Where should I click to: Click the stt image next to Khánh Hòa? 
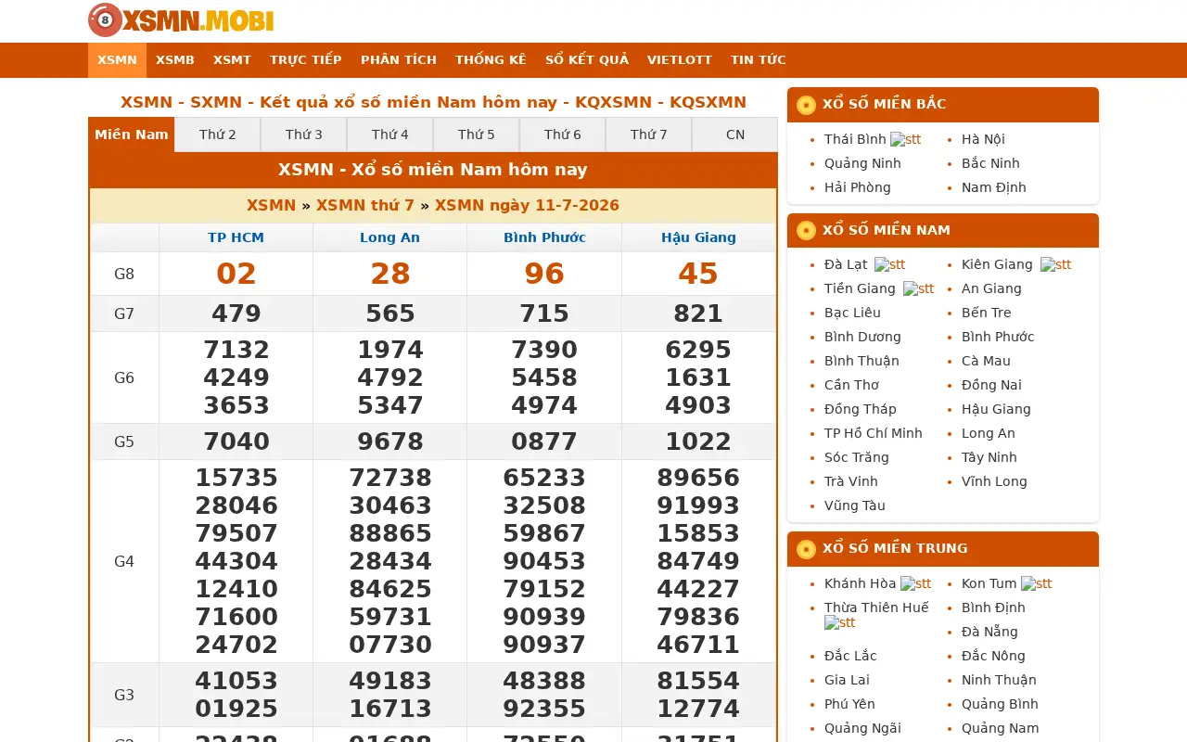[915, 583]
